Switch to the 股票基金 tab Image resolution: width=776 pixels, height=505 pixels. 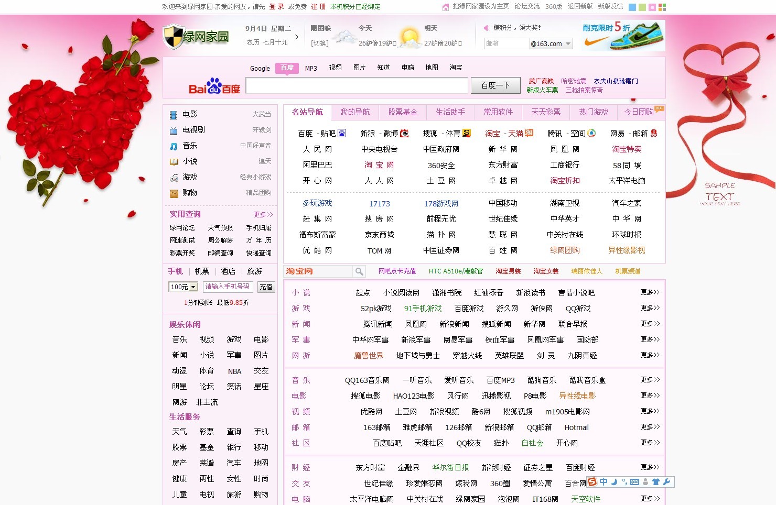coord(403,112)
